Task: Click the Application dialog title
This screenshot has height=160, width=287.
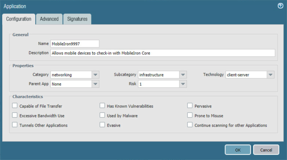Action: pos(15,6)
